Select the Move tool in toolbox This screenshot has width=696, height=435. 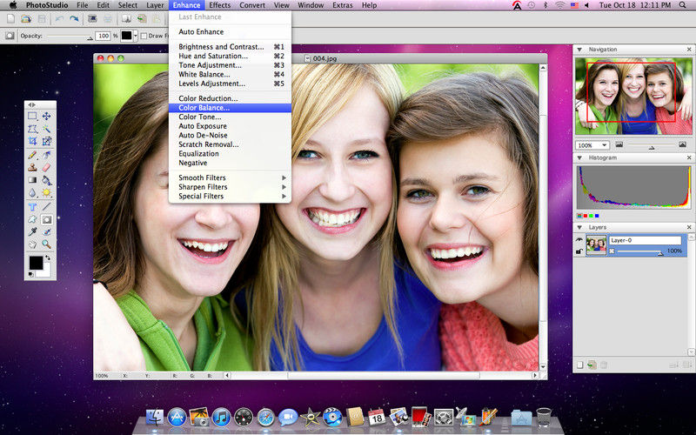tap(46, 116)
